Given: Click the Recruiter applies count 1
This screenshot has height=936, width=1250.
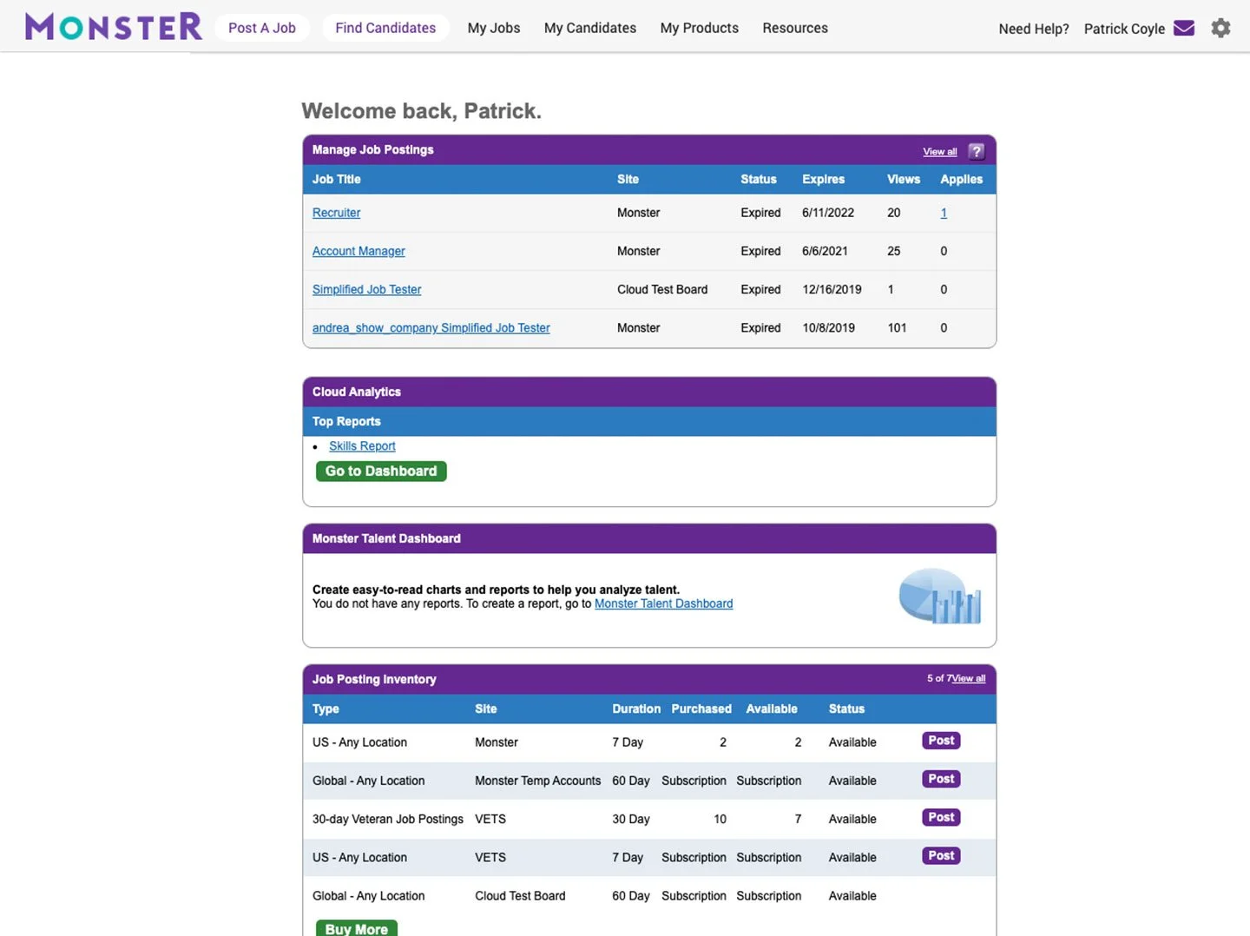Looking at the screenshot, I should [x=944, y=213].
